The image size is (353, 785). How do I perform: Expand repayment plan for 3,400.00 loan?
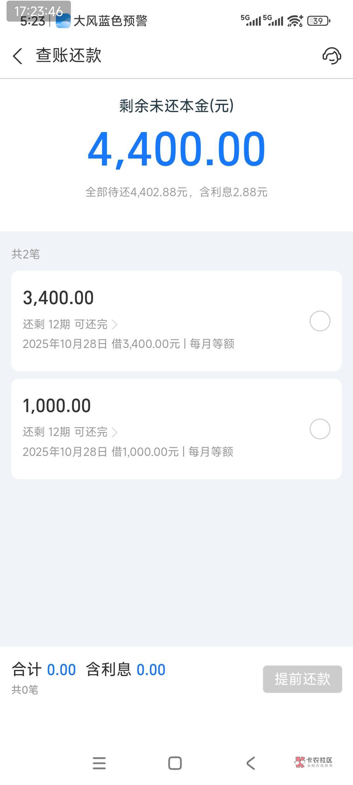coord(70,324)
